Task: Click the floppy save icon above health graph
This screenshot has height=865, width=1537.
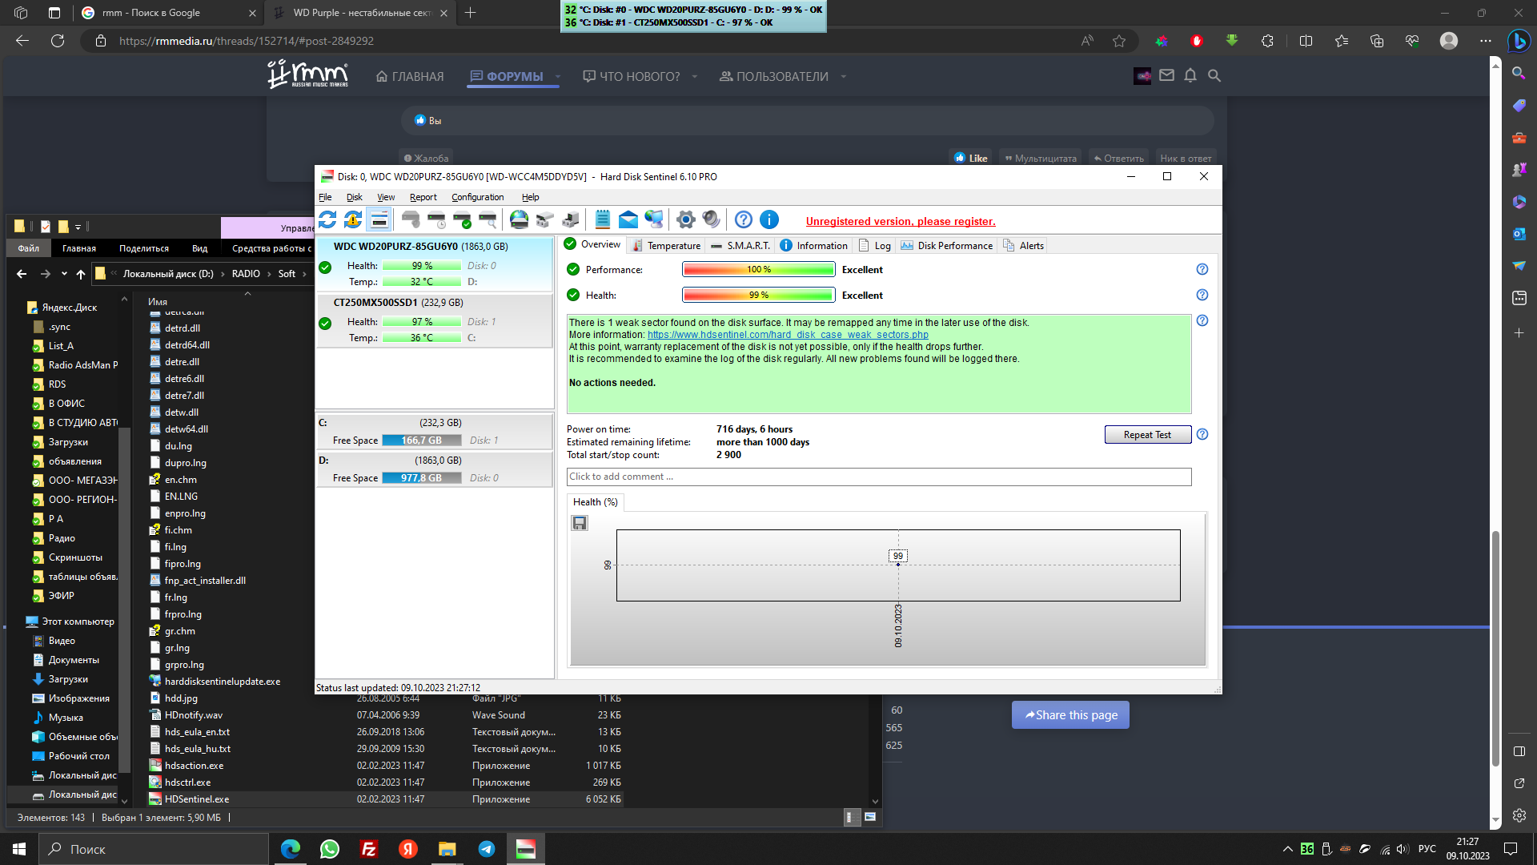Action: click(x=580, y=523)
